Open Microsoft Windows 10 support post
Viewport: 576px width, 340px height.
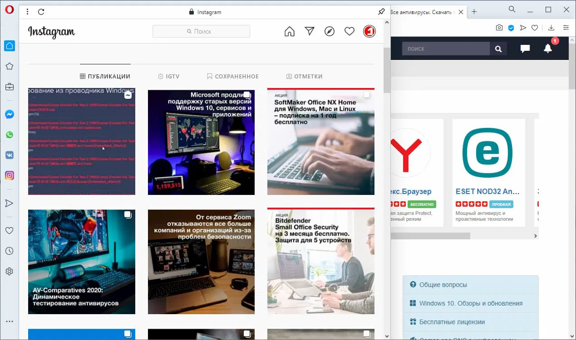tap(201, 142)
